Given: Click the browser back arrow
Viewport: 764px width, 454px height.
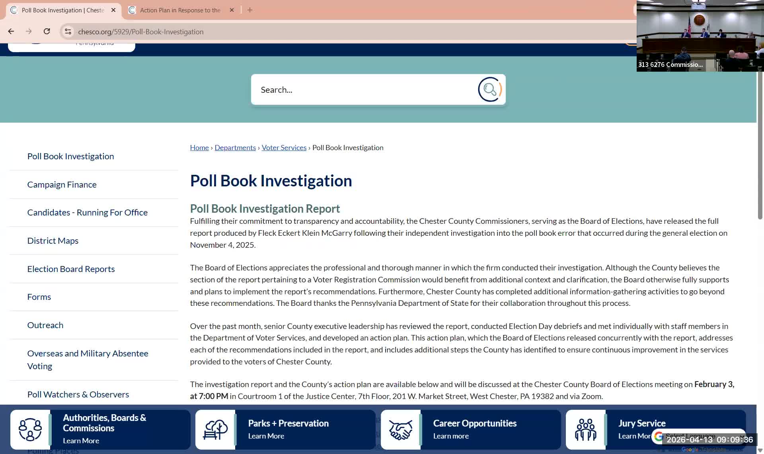Looking at the screenshot, I should point(11,31).
